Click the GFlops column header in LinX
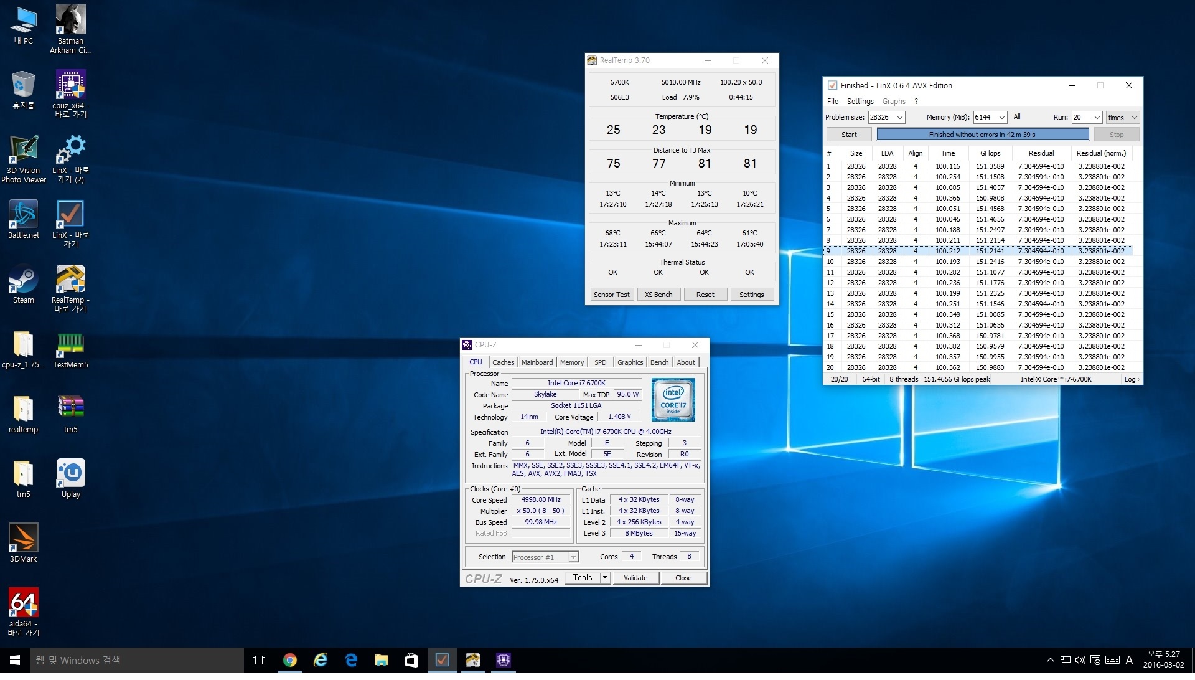Image resolution: width=1195 pixels, height=680 pixels. [x=990, y=153]
